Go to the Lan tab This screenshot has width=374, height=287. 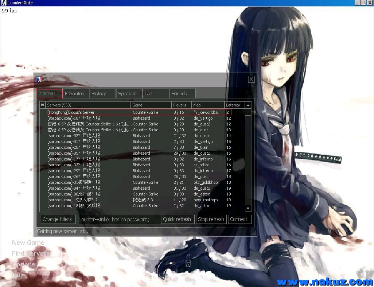point(156,93)
